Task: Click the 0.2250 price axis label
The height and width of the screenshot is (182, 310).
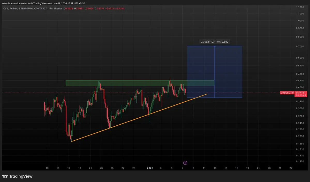Action: pos(300,129)
